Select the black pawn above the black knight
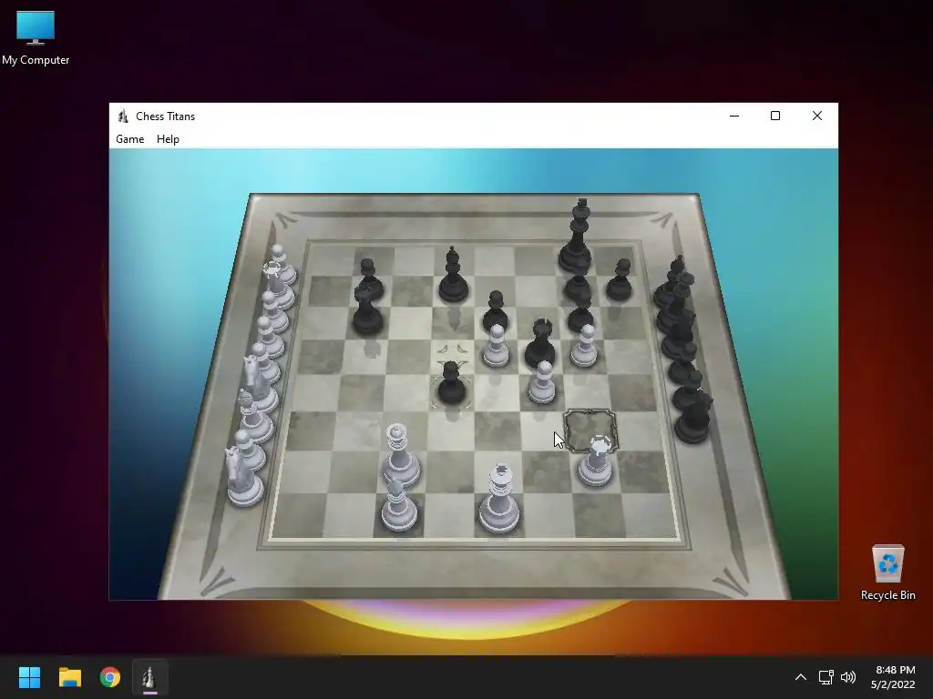This screenshot has width=933, height=699. 370,277
